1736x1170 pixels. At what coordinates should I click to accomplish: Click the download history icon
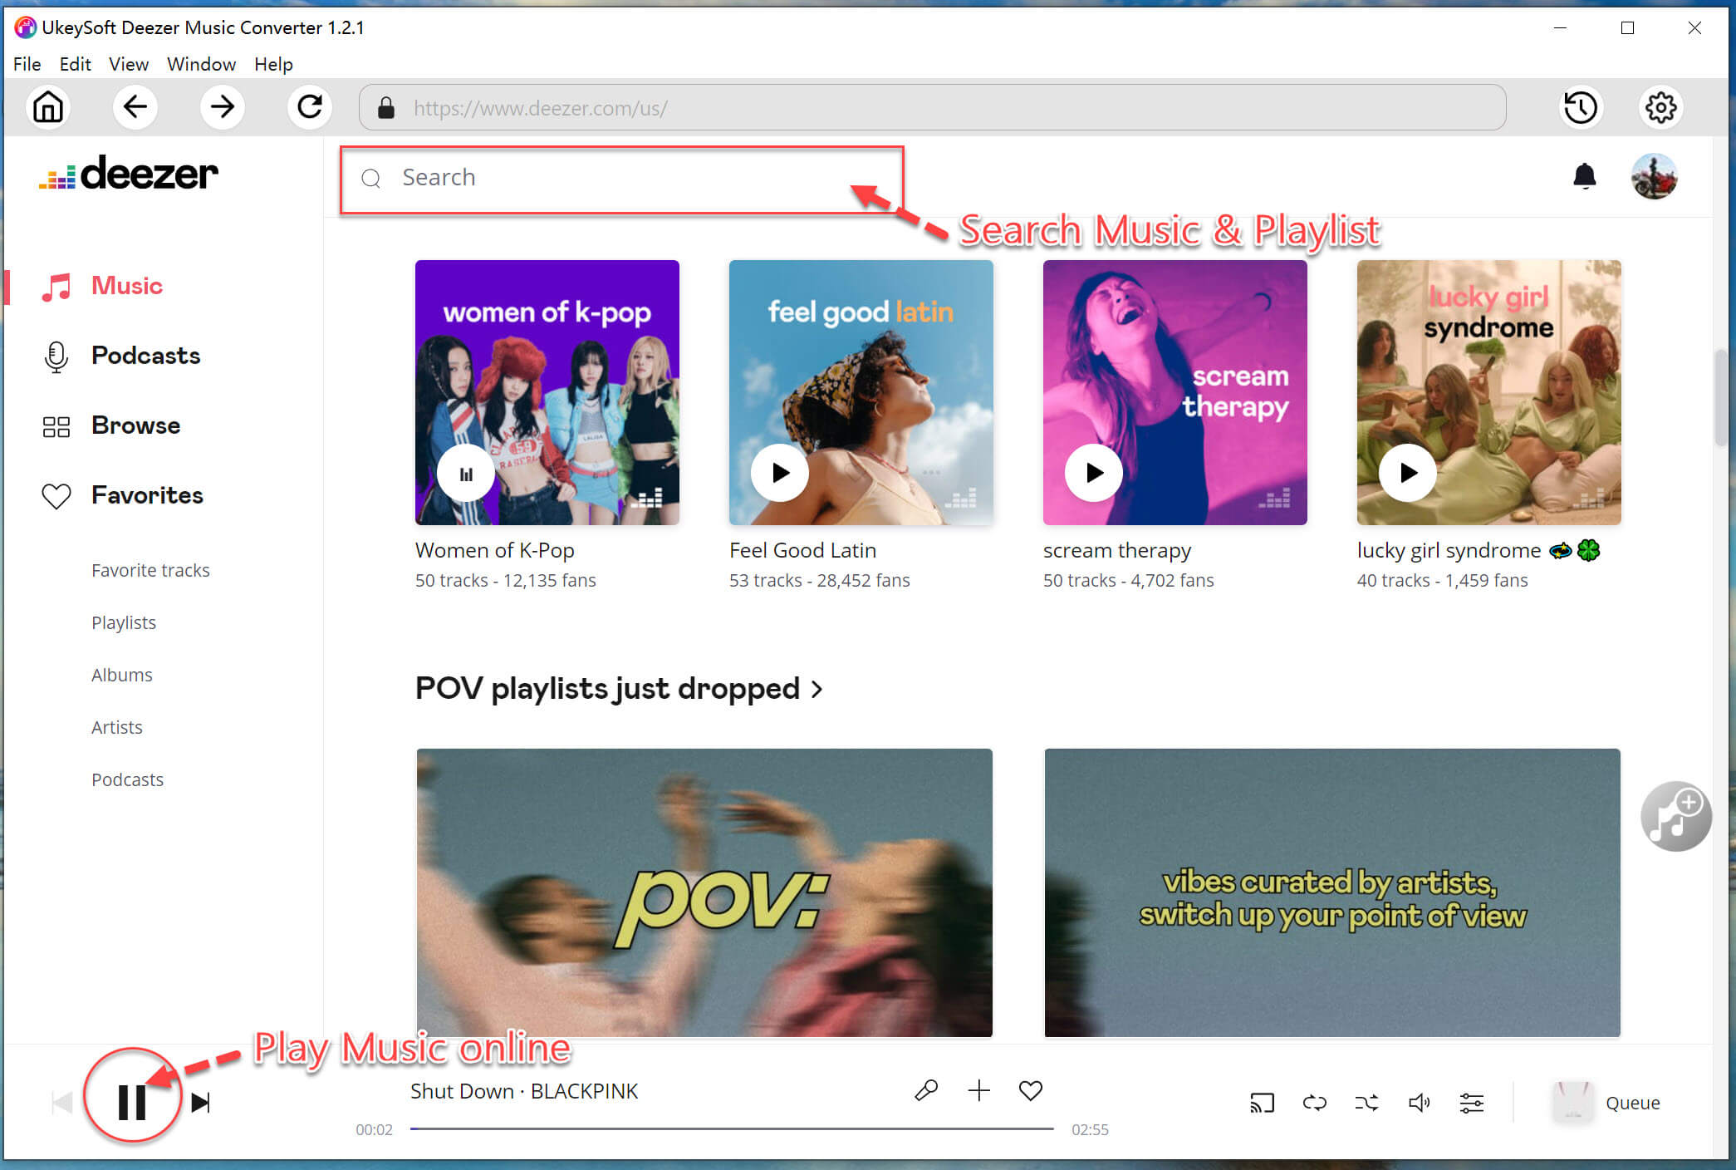pos(1582,108)
